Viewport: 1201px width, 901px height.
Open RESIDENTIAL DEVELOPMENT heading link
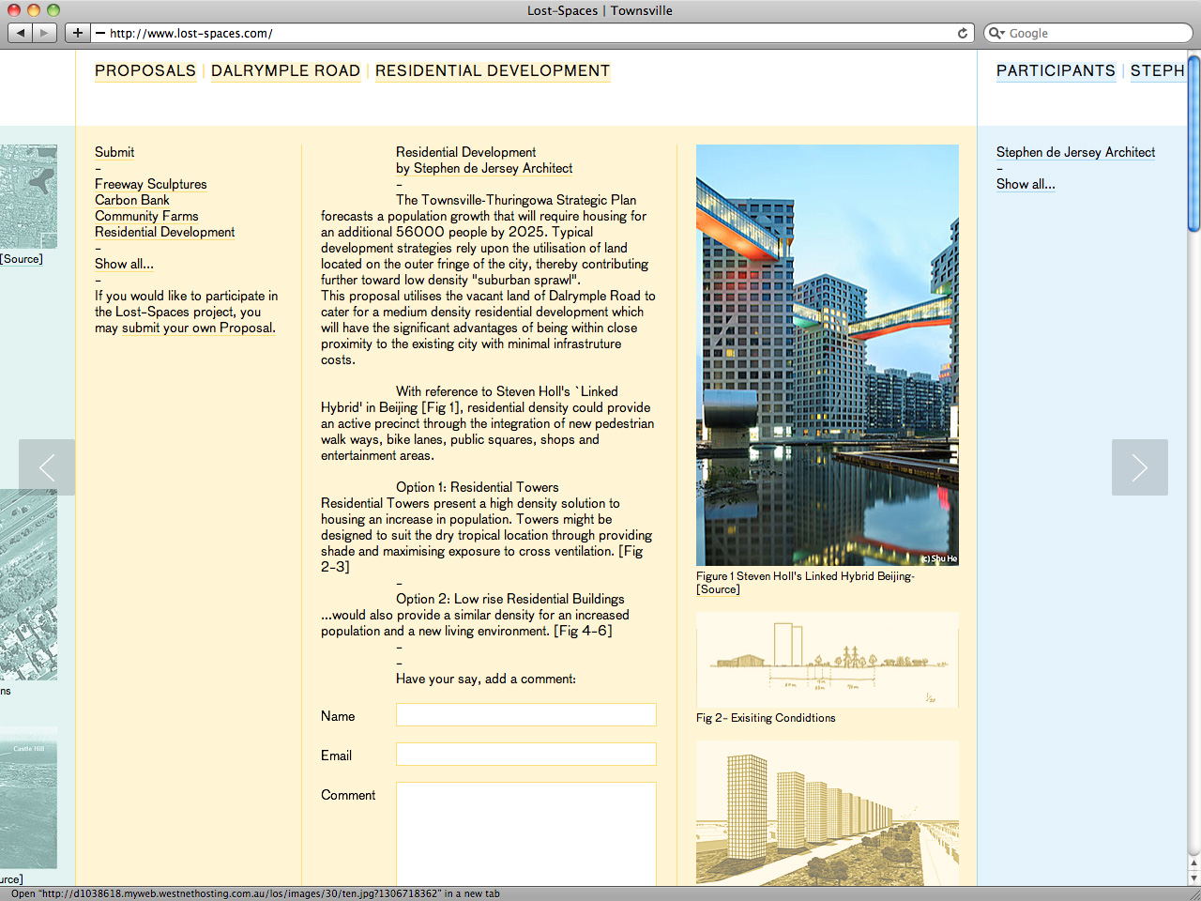493,71
